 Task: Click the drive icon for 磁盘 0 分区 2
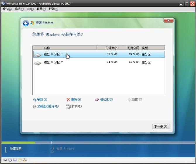(38, 63)
